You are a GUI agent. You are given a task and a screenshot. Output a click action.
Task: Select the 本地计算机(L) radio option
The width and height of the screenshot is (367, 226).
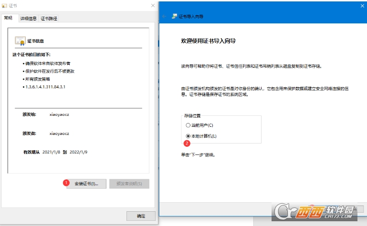coord(188,136)
